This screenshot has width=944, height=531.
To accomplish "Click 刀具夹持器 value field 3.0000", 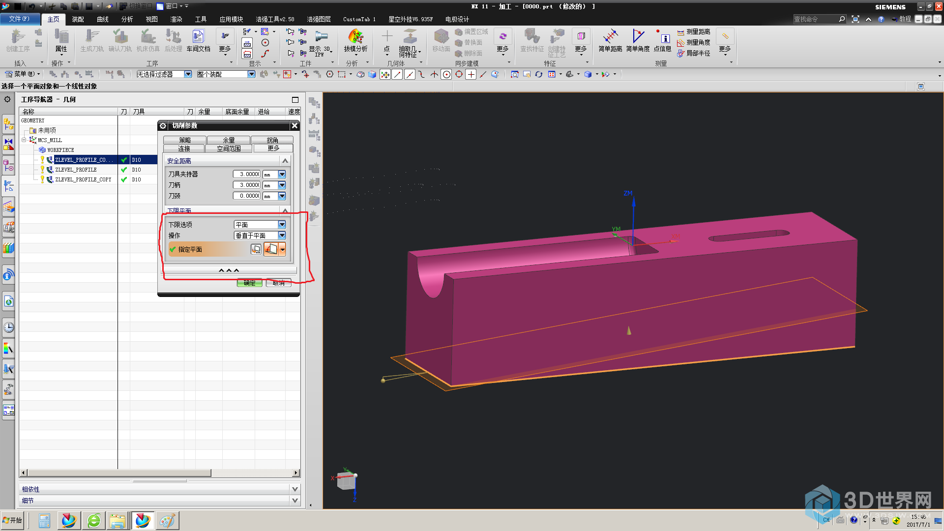I will tap(247, 174).
